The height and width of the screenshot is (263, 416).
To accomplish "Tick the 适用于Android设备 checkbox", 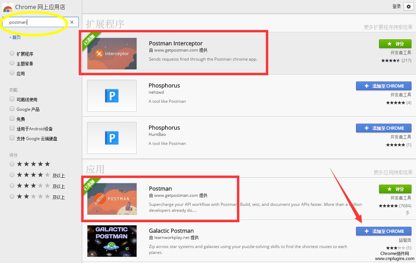I will (x=12, y=129).
